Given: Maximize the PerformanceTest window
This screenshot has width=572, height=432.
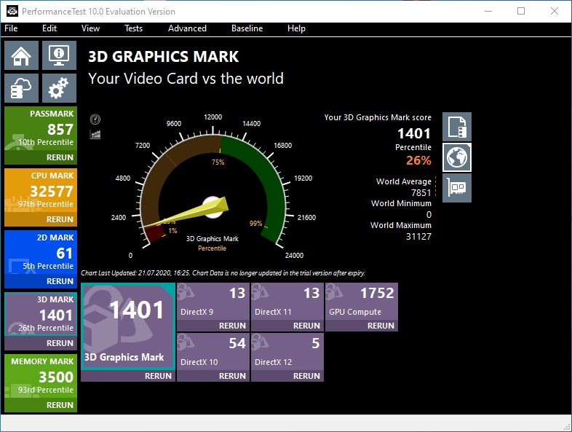Looking at the screenshot, I should 521,11.
